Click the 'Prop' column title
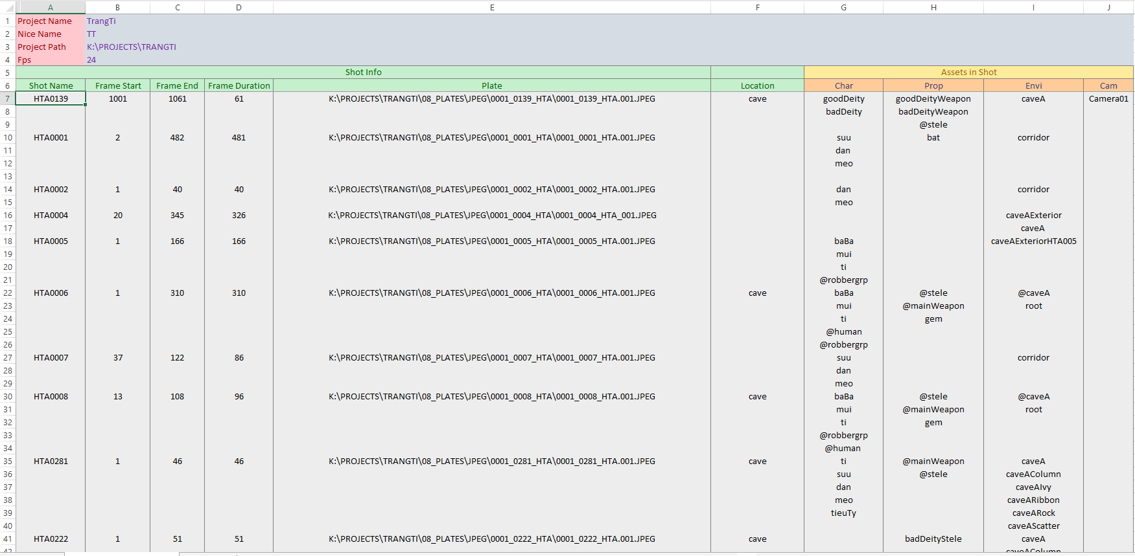Viewport: 1135px width, 556px height. pyautogui.click(x=933, y=85)
